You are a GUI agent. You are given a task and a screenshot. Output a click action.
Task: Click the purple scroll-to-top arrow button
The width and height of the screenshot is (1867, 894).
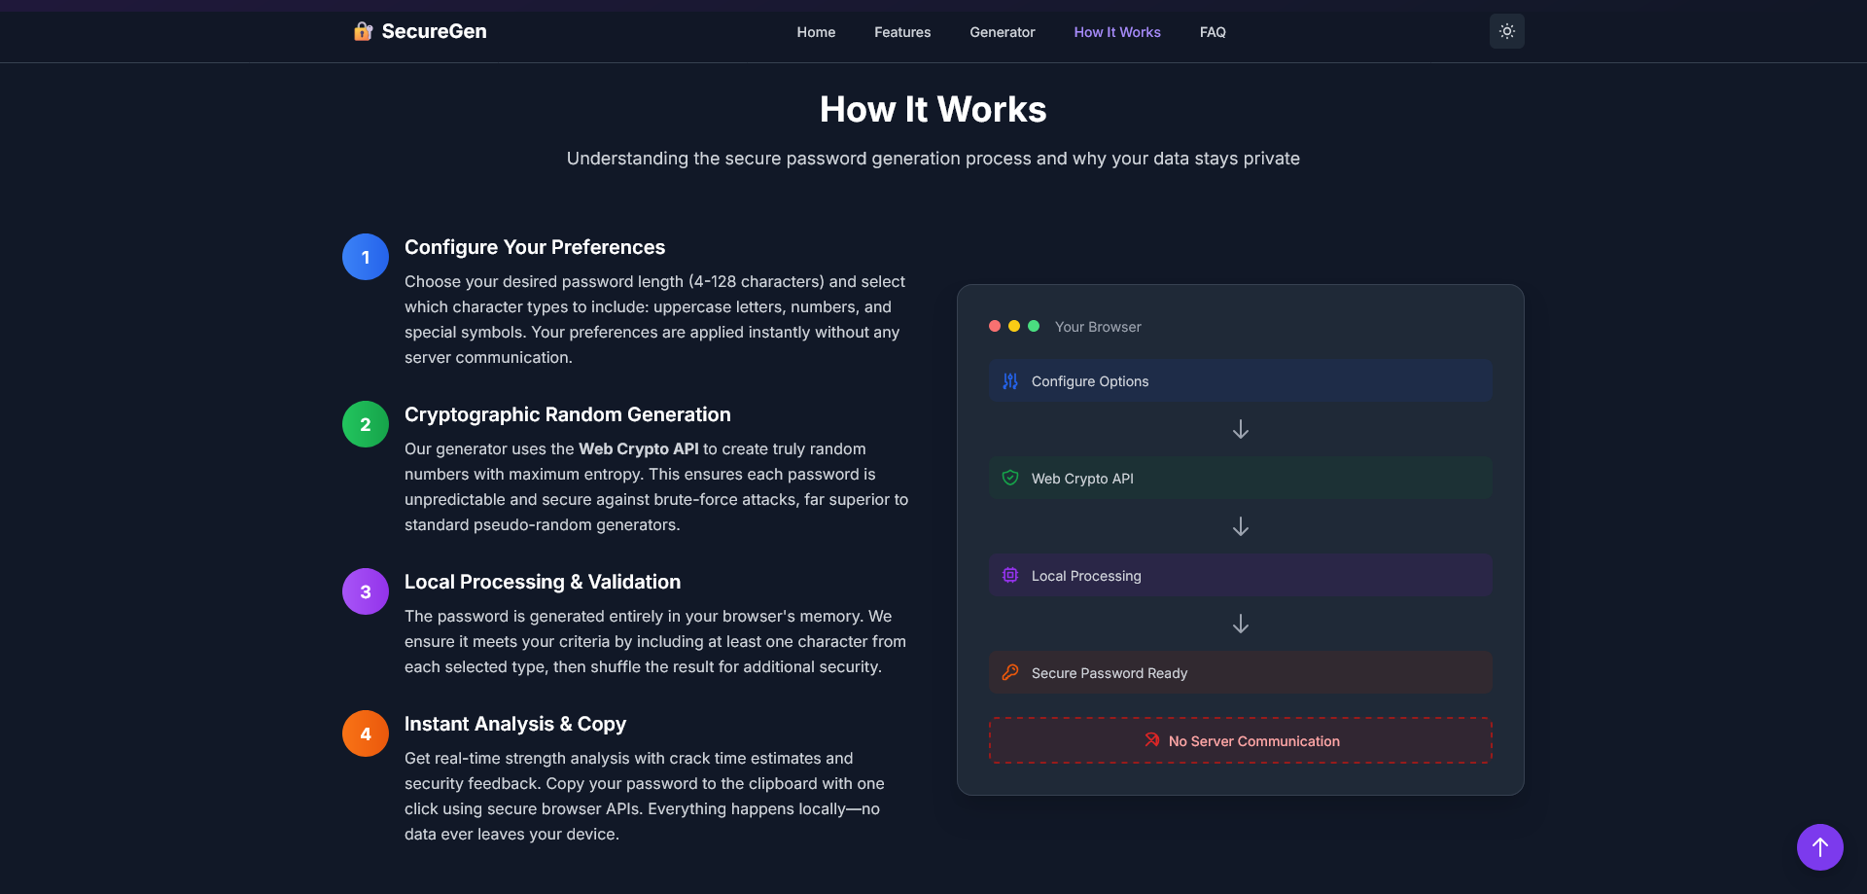click(1819, 847)
